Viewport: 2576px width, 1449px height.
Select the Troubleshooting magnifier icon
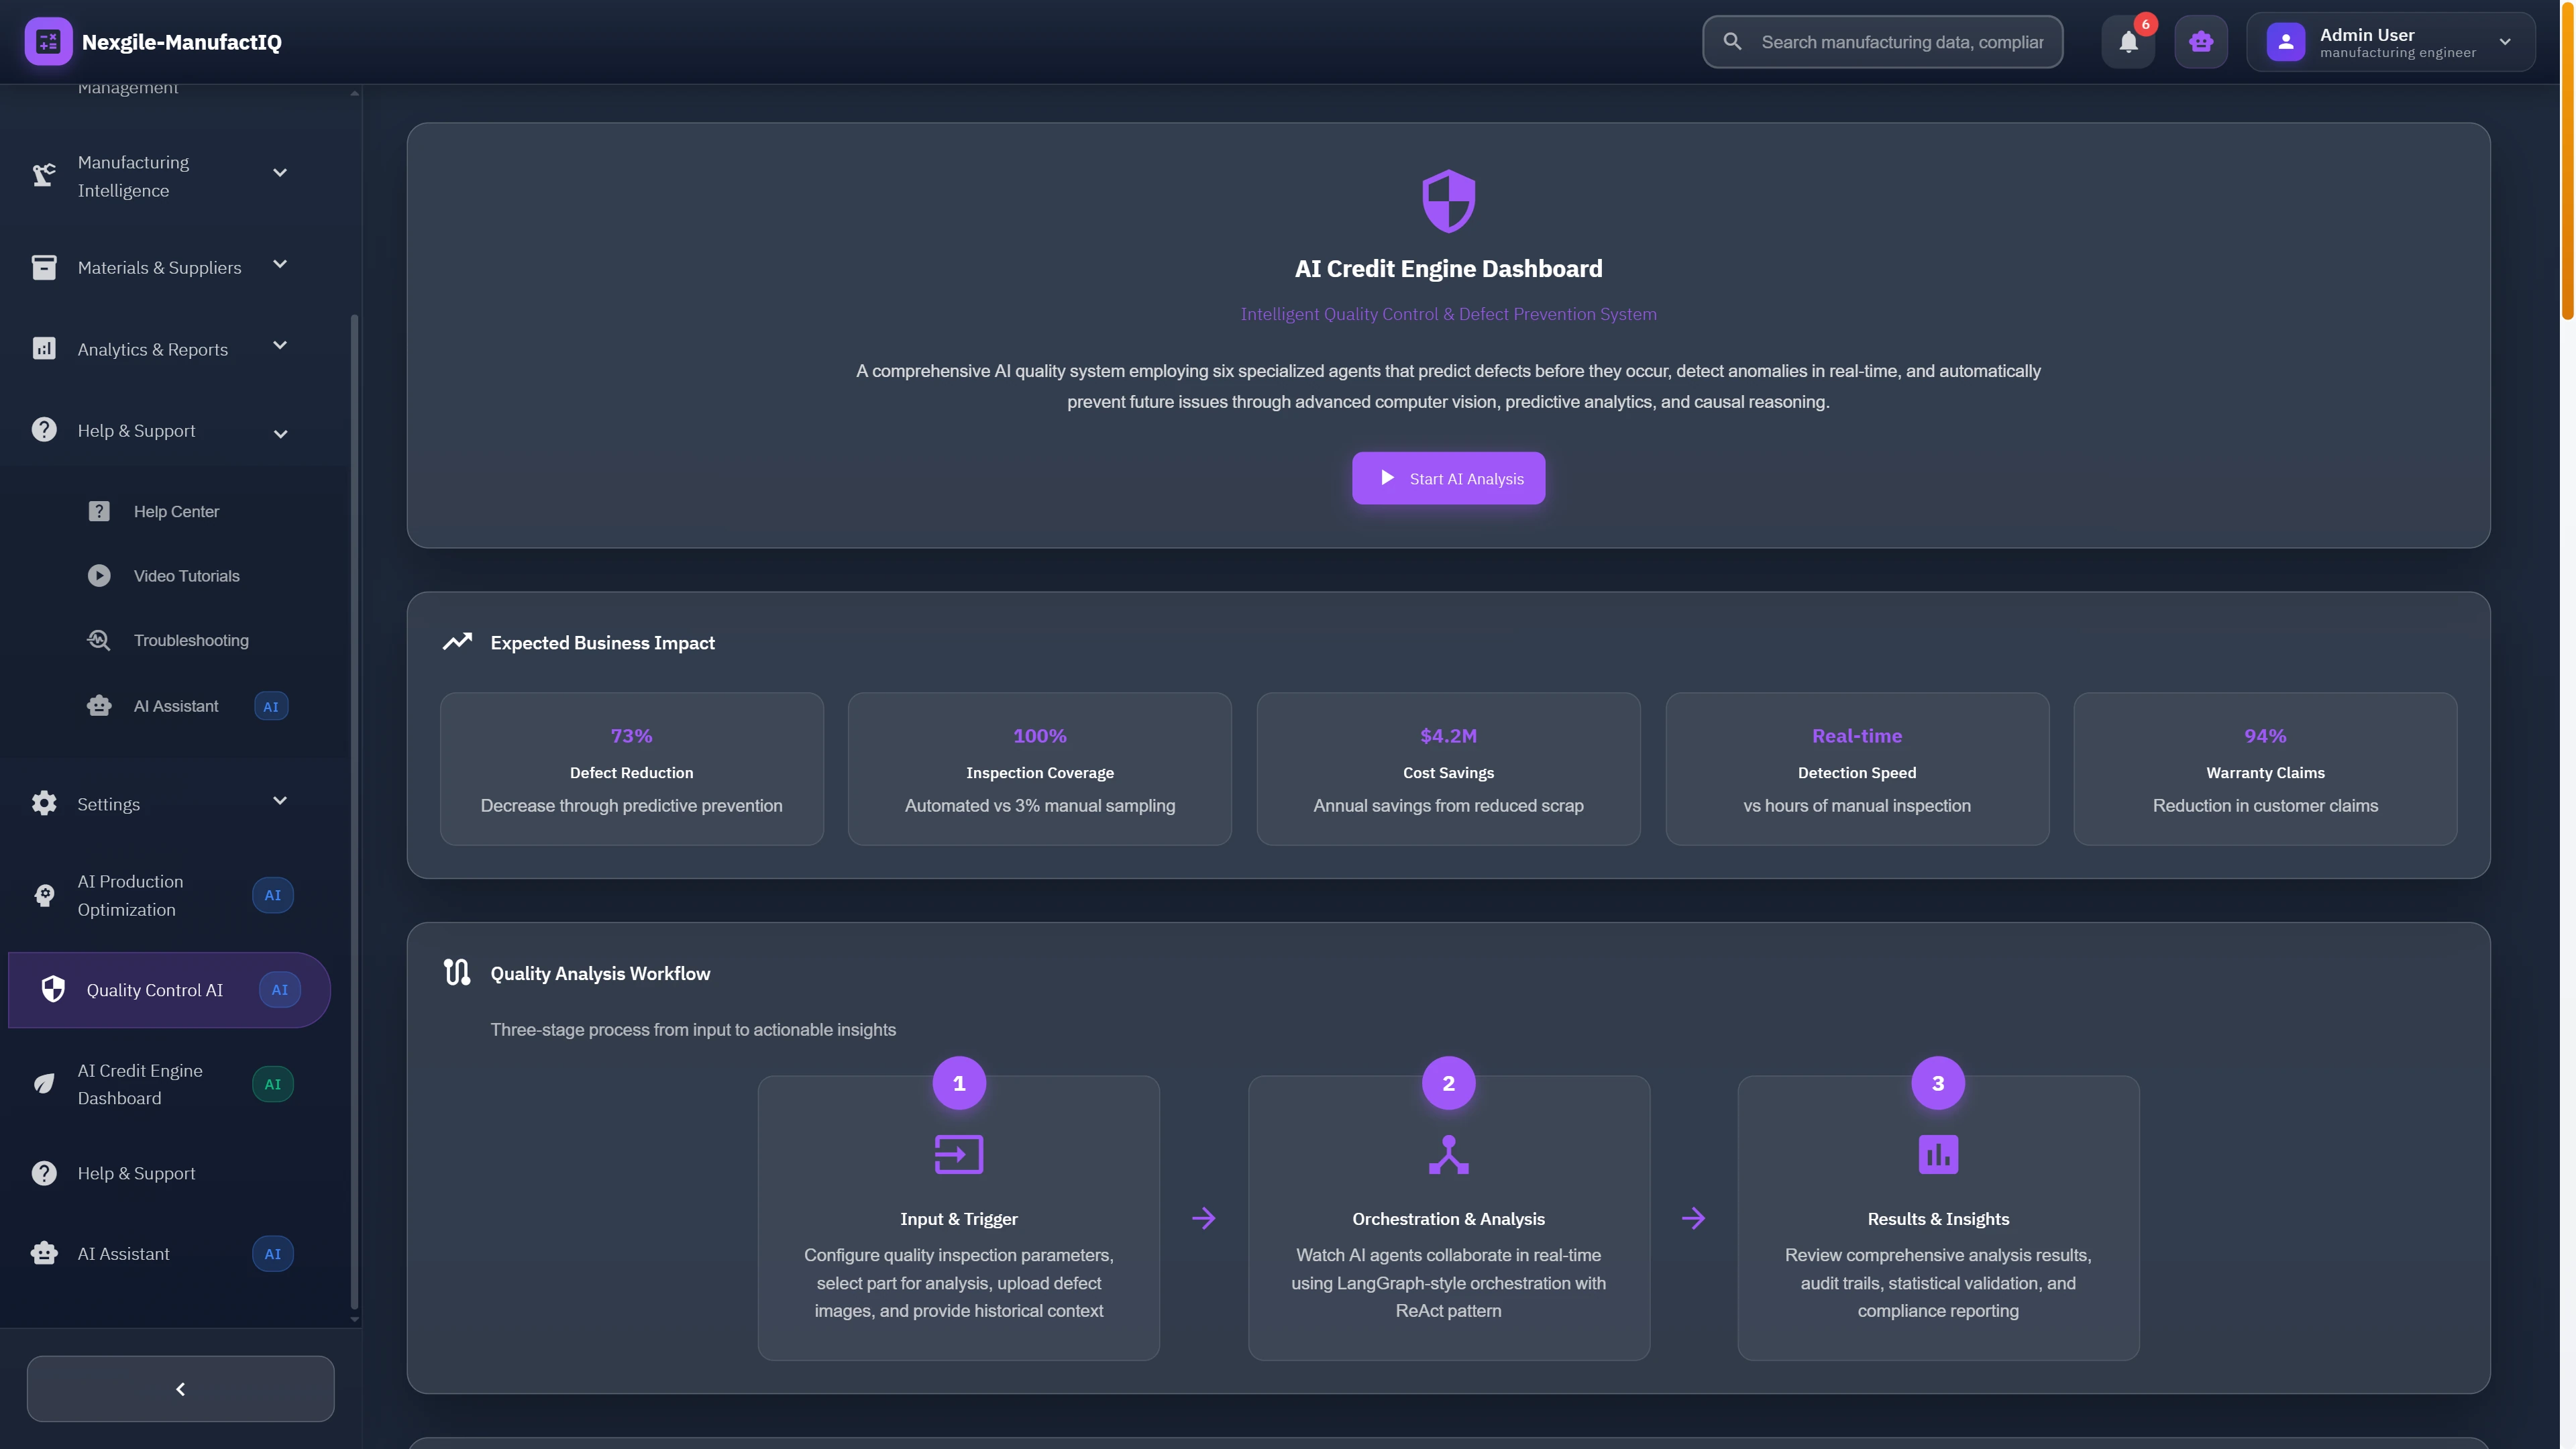(x=98, y=640)
